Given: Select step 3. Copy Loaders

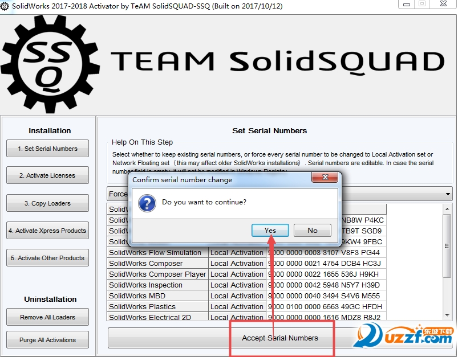Looking at the screenshot, I should tap(47, 203).
